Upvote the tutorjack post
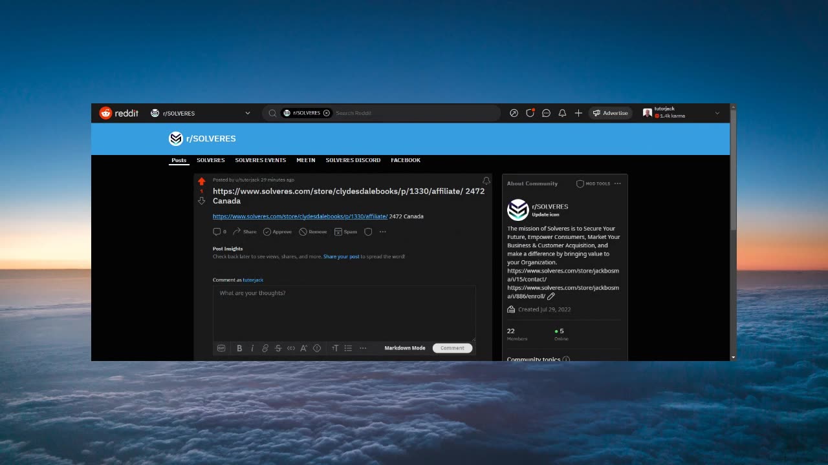The height and width of the screenshot is (465, 828). tap(201, 181)
